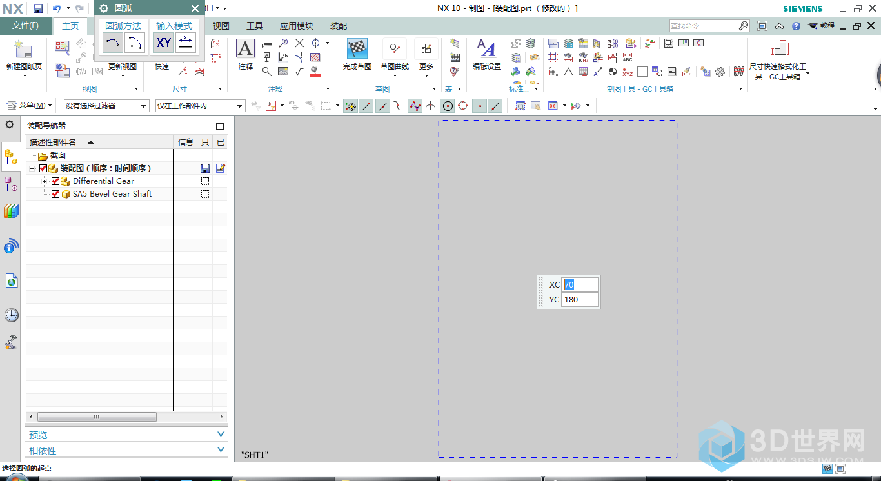Toggle enable snap point icon
Viewport: 881px width, 481px height.
pos(350,106)
